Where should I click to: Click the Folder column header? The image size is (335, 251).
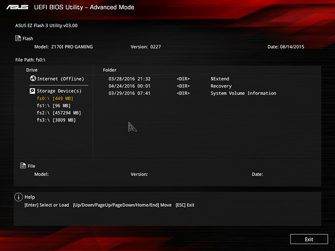point(109,70)
